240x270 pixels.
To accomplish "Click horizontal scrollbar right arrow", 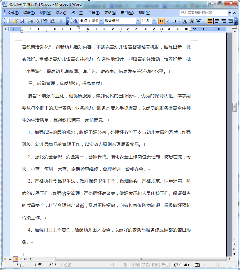I will coord(229,259).
